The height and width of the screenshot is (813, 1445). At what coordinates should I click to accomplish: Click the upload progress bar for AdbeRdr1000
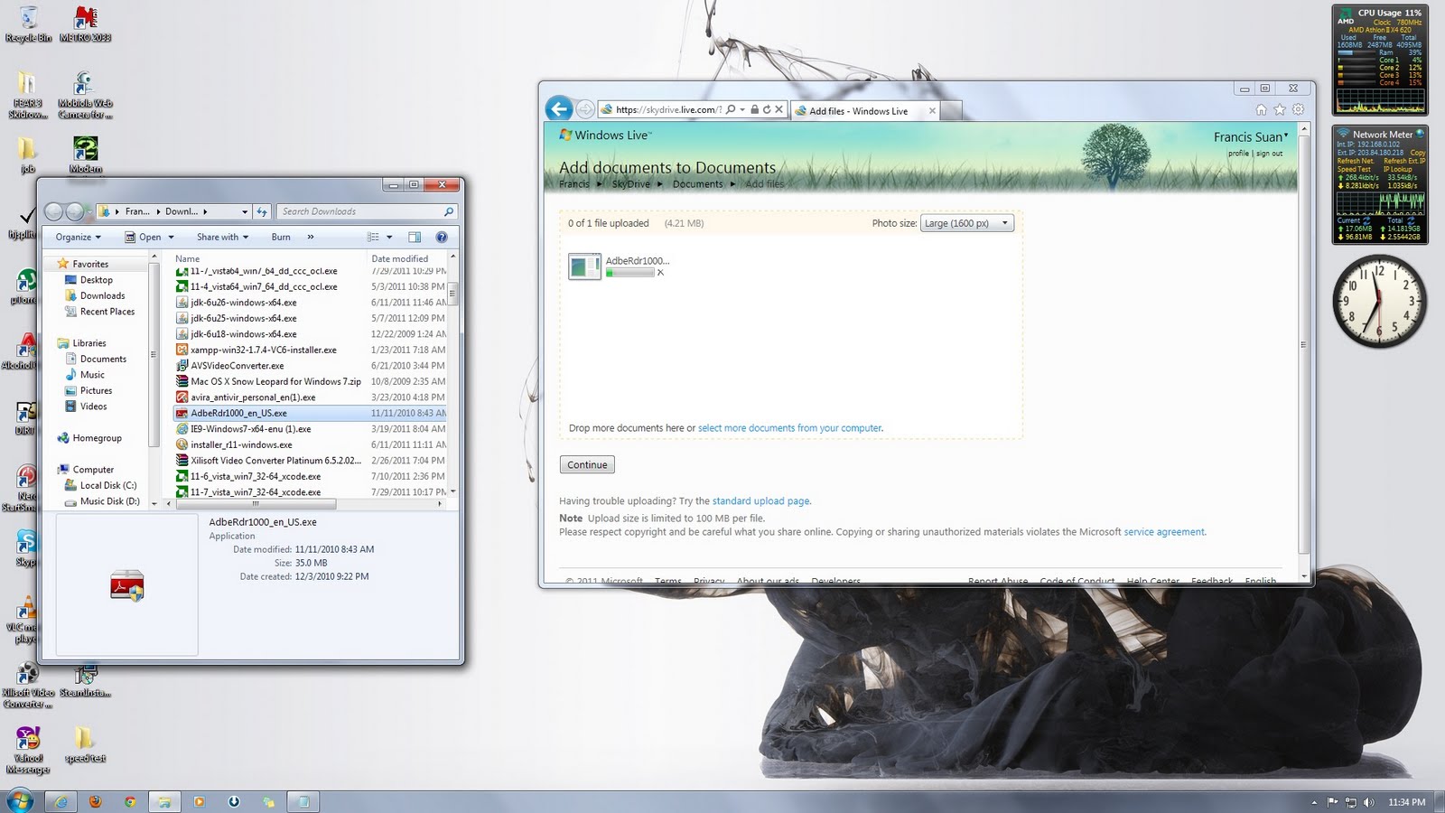coord(630,273)
